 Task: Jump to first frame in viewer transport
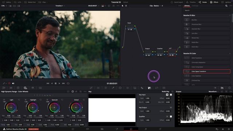[x=48, y=83]
